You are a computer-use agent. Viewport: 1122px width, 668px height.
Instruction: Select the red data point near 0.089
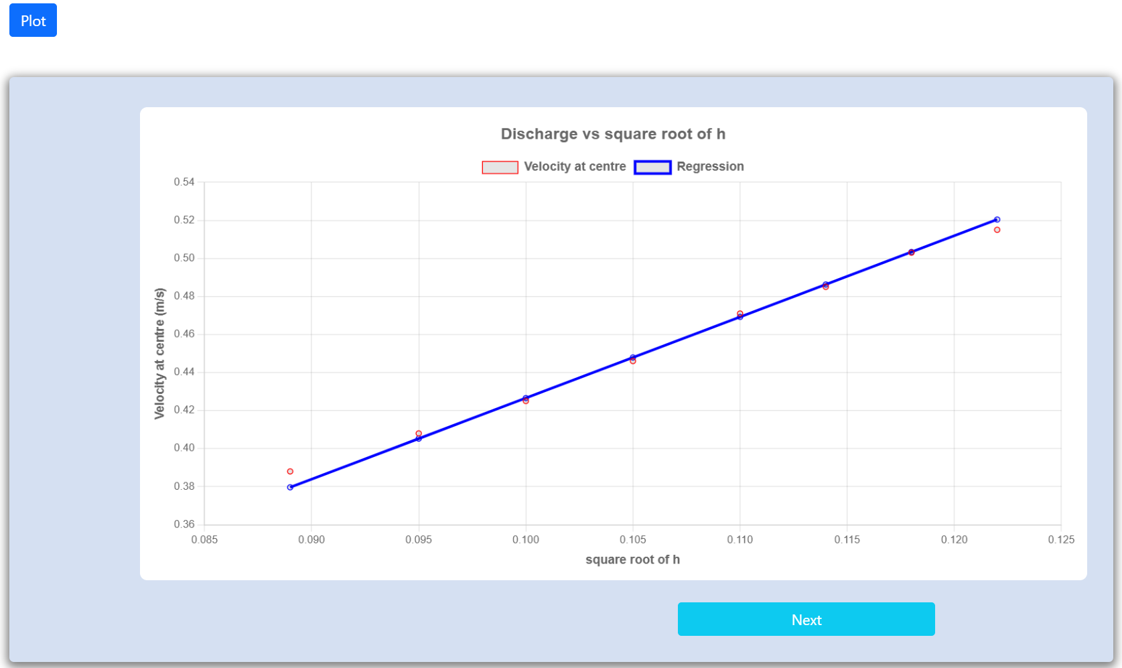click(x=290, y=472)
